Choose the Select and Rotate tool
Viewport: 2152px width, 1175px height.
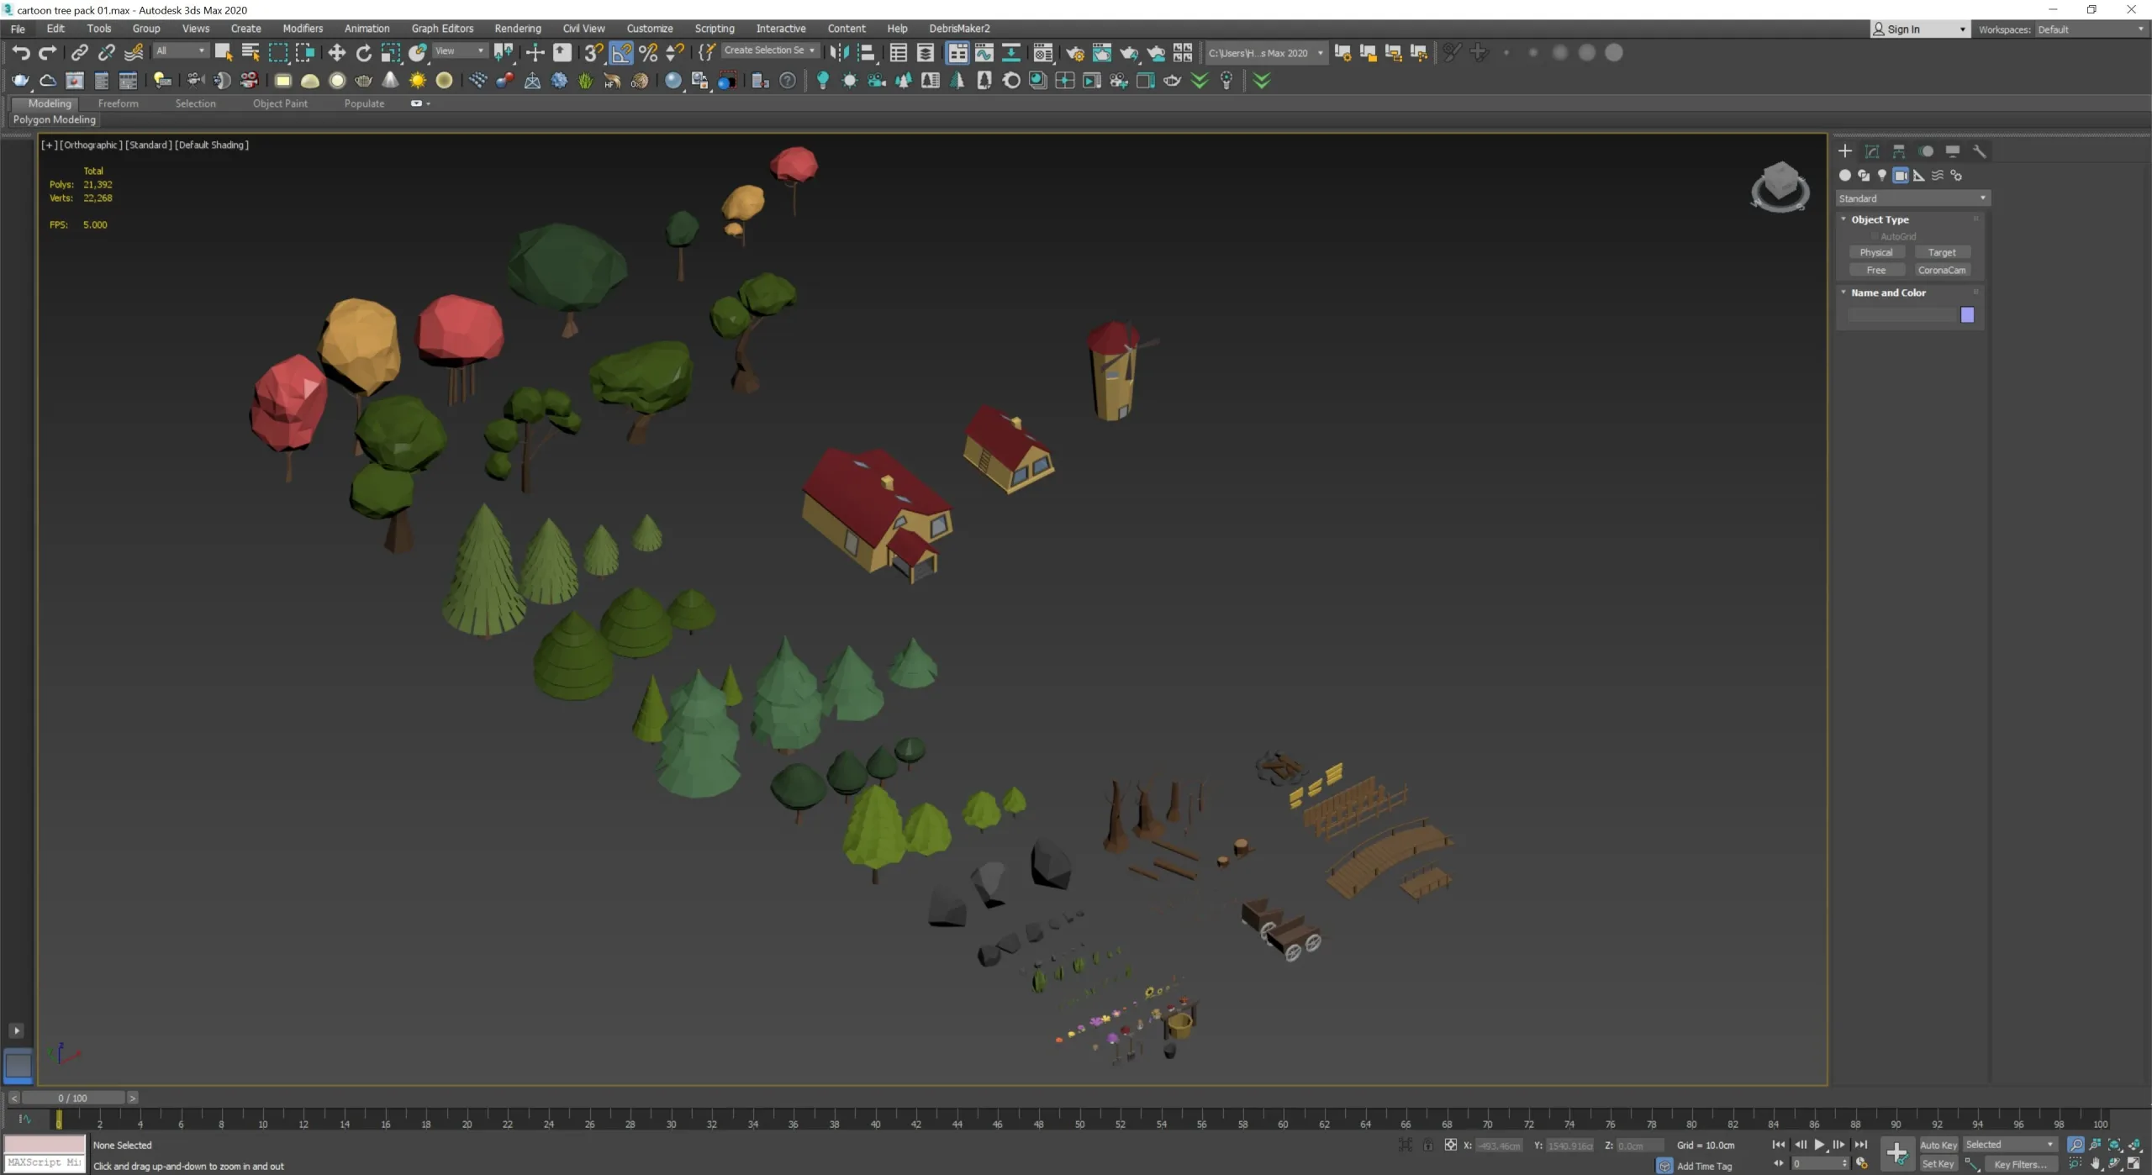[364, 52]
